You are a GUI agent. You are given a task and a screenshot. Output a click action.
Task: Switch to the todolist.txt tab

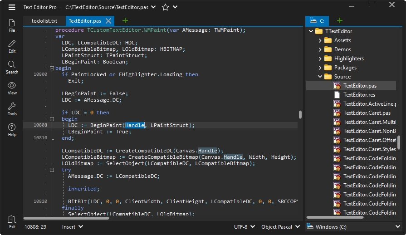[44, 21]
